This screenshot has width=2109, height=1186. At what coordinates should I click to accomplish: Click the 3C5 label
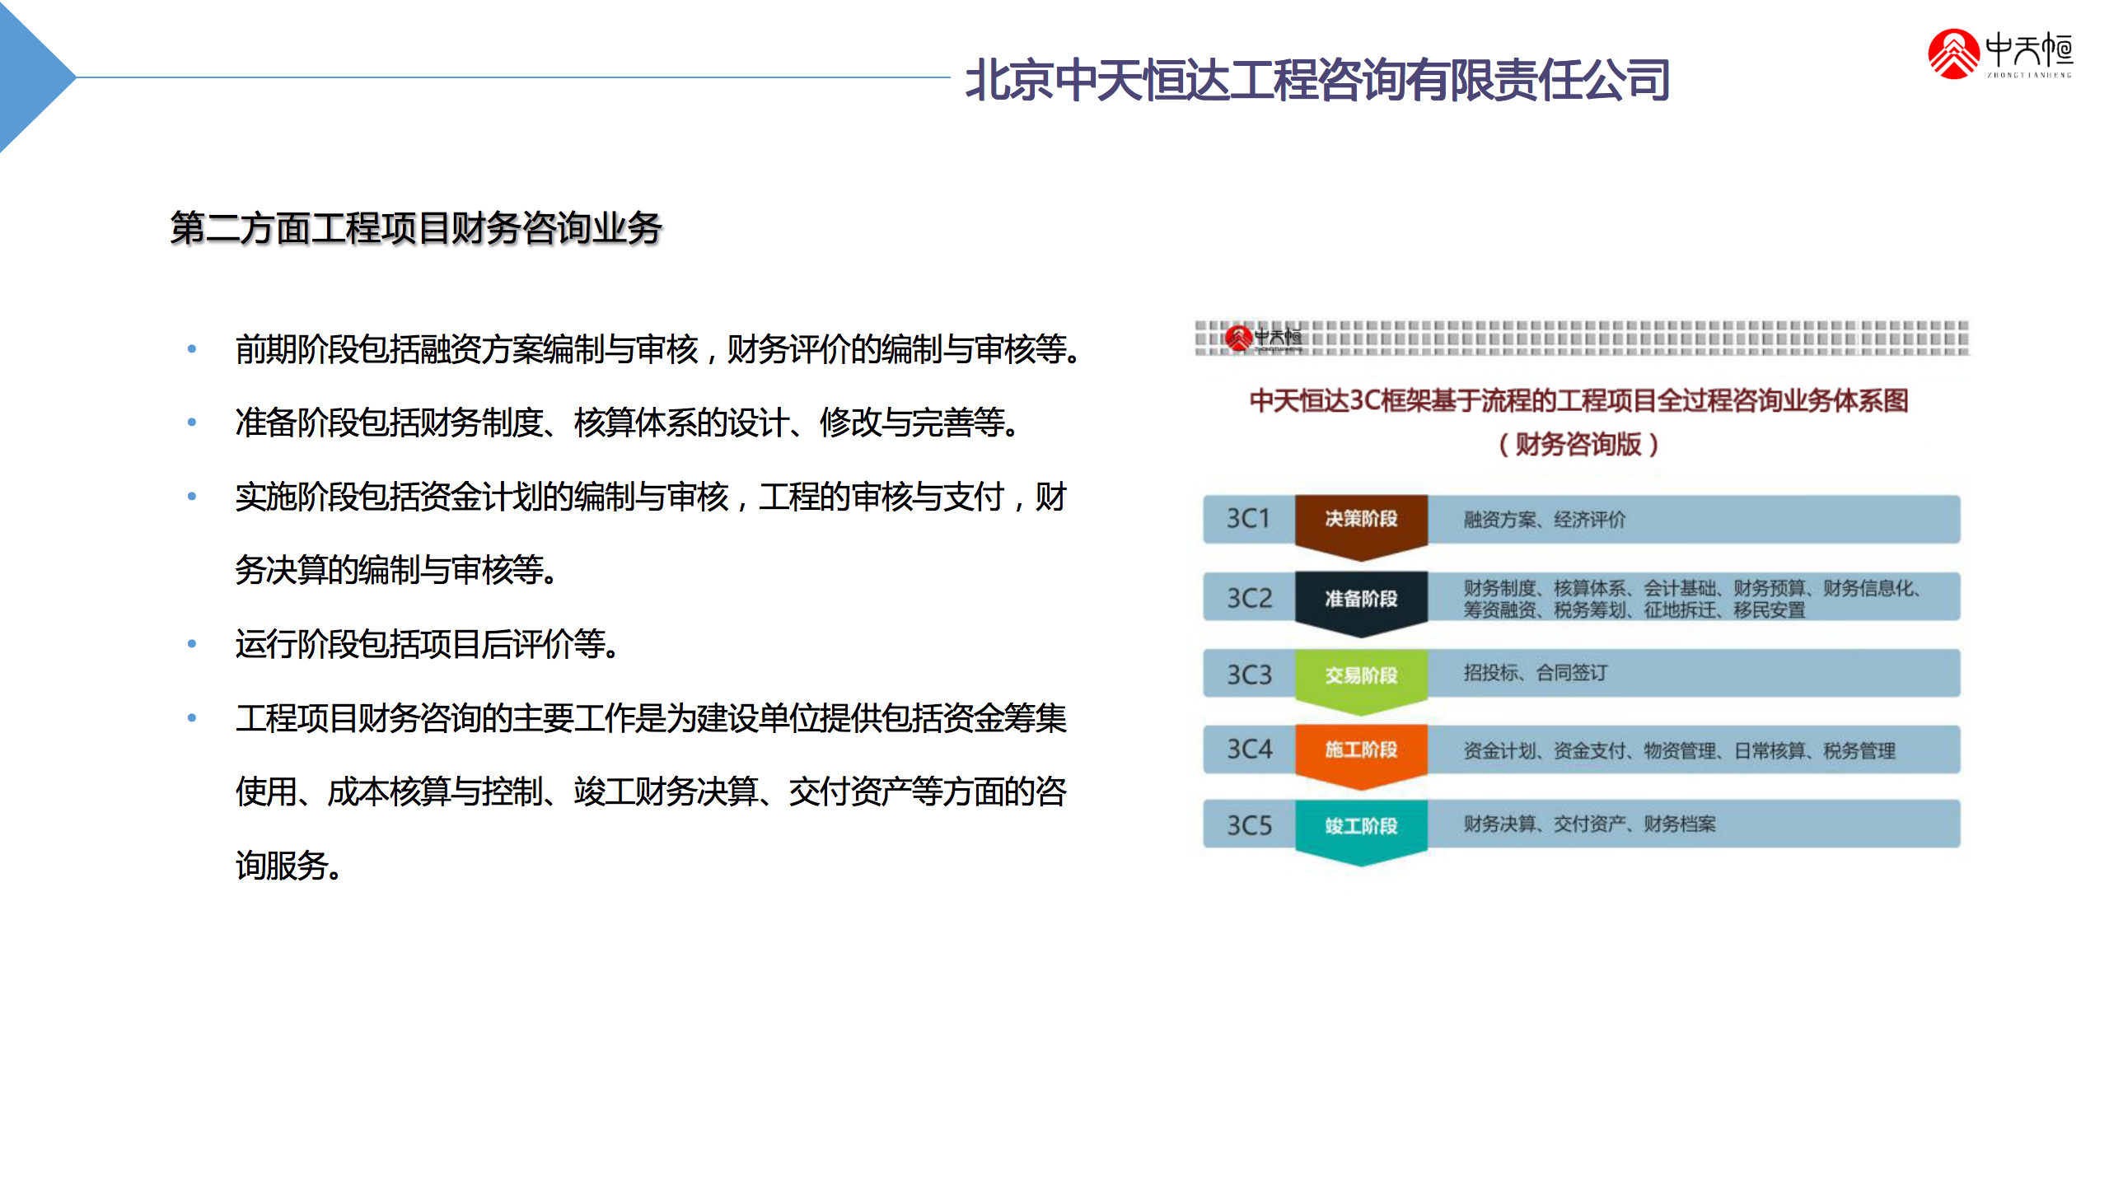click(x=1249, y=825)
